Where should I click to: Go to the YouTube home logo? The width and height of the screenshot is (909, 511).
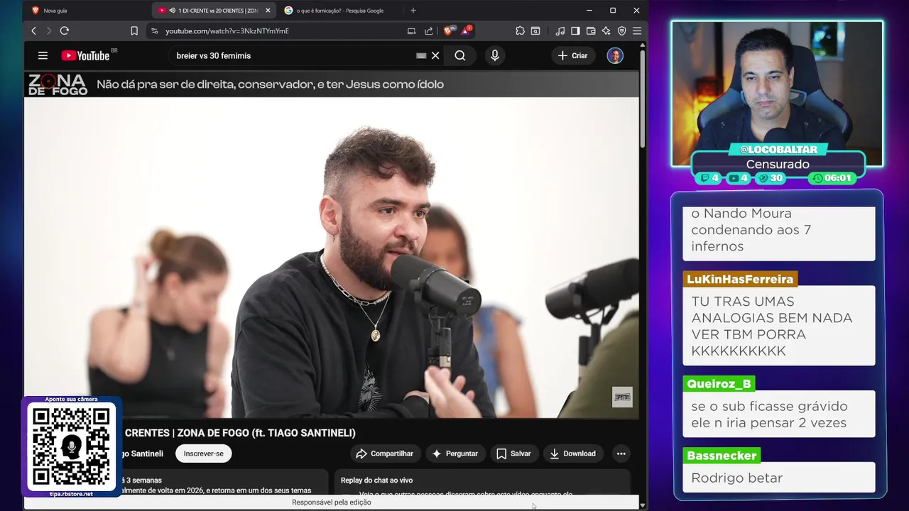(x=85, y=55)
